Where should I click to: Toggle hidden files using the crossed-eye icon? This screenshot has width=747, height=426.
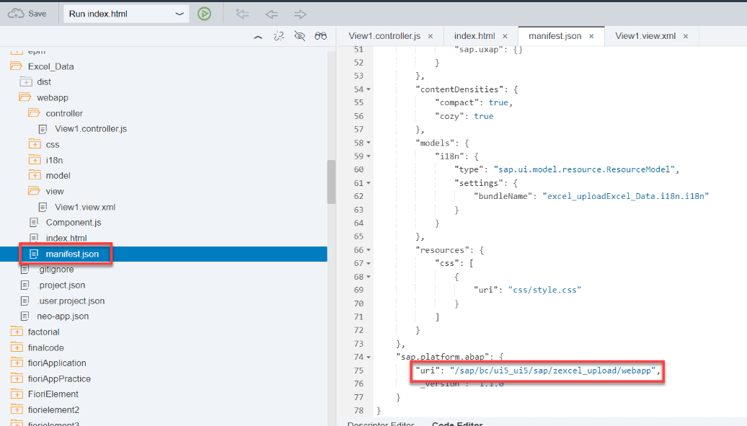pyautogui.click(x=299, y=35)
